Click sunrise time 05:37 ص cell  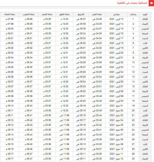click(81, 19)
